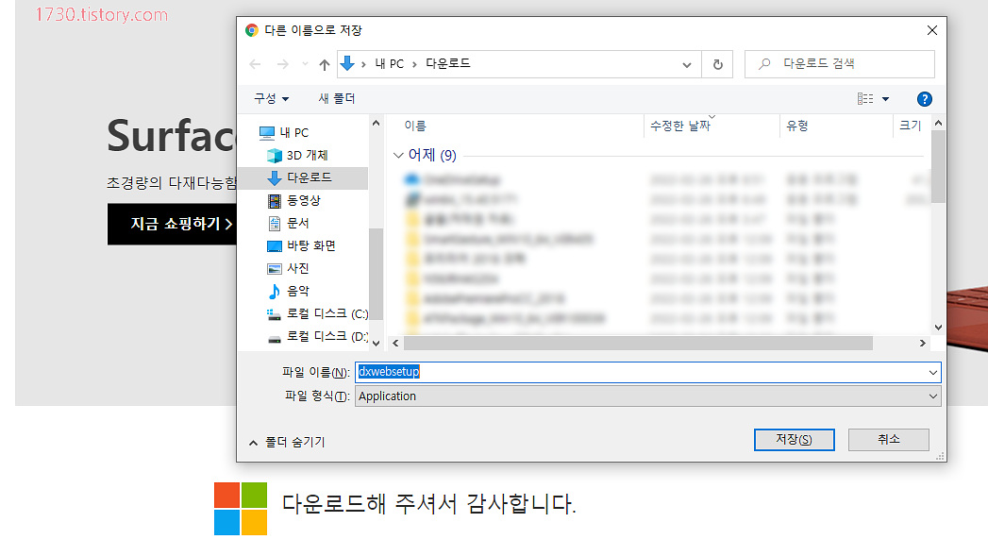This screenshot has height=556, width=988.
Task: Click the horizontal scroll left arrow
Action: point(395,344)
